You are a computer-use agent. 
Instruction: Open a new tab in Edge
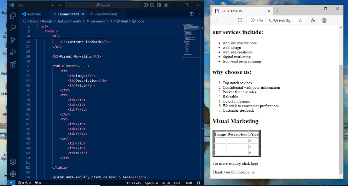point(277,11)
